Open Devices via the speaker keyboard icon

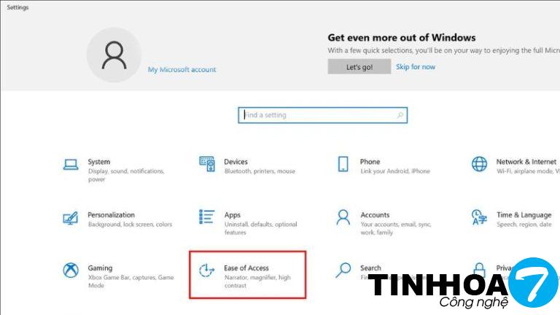coord(207,164)
